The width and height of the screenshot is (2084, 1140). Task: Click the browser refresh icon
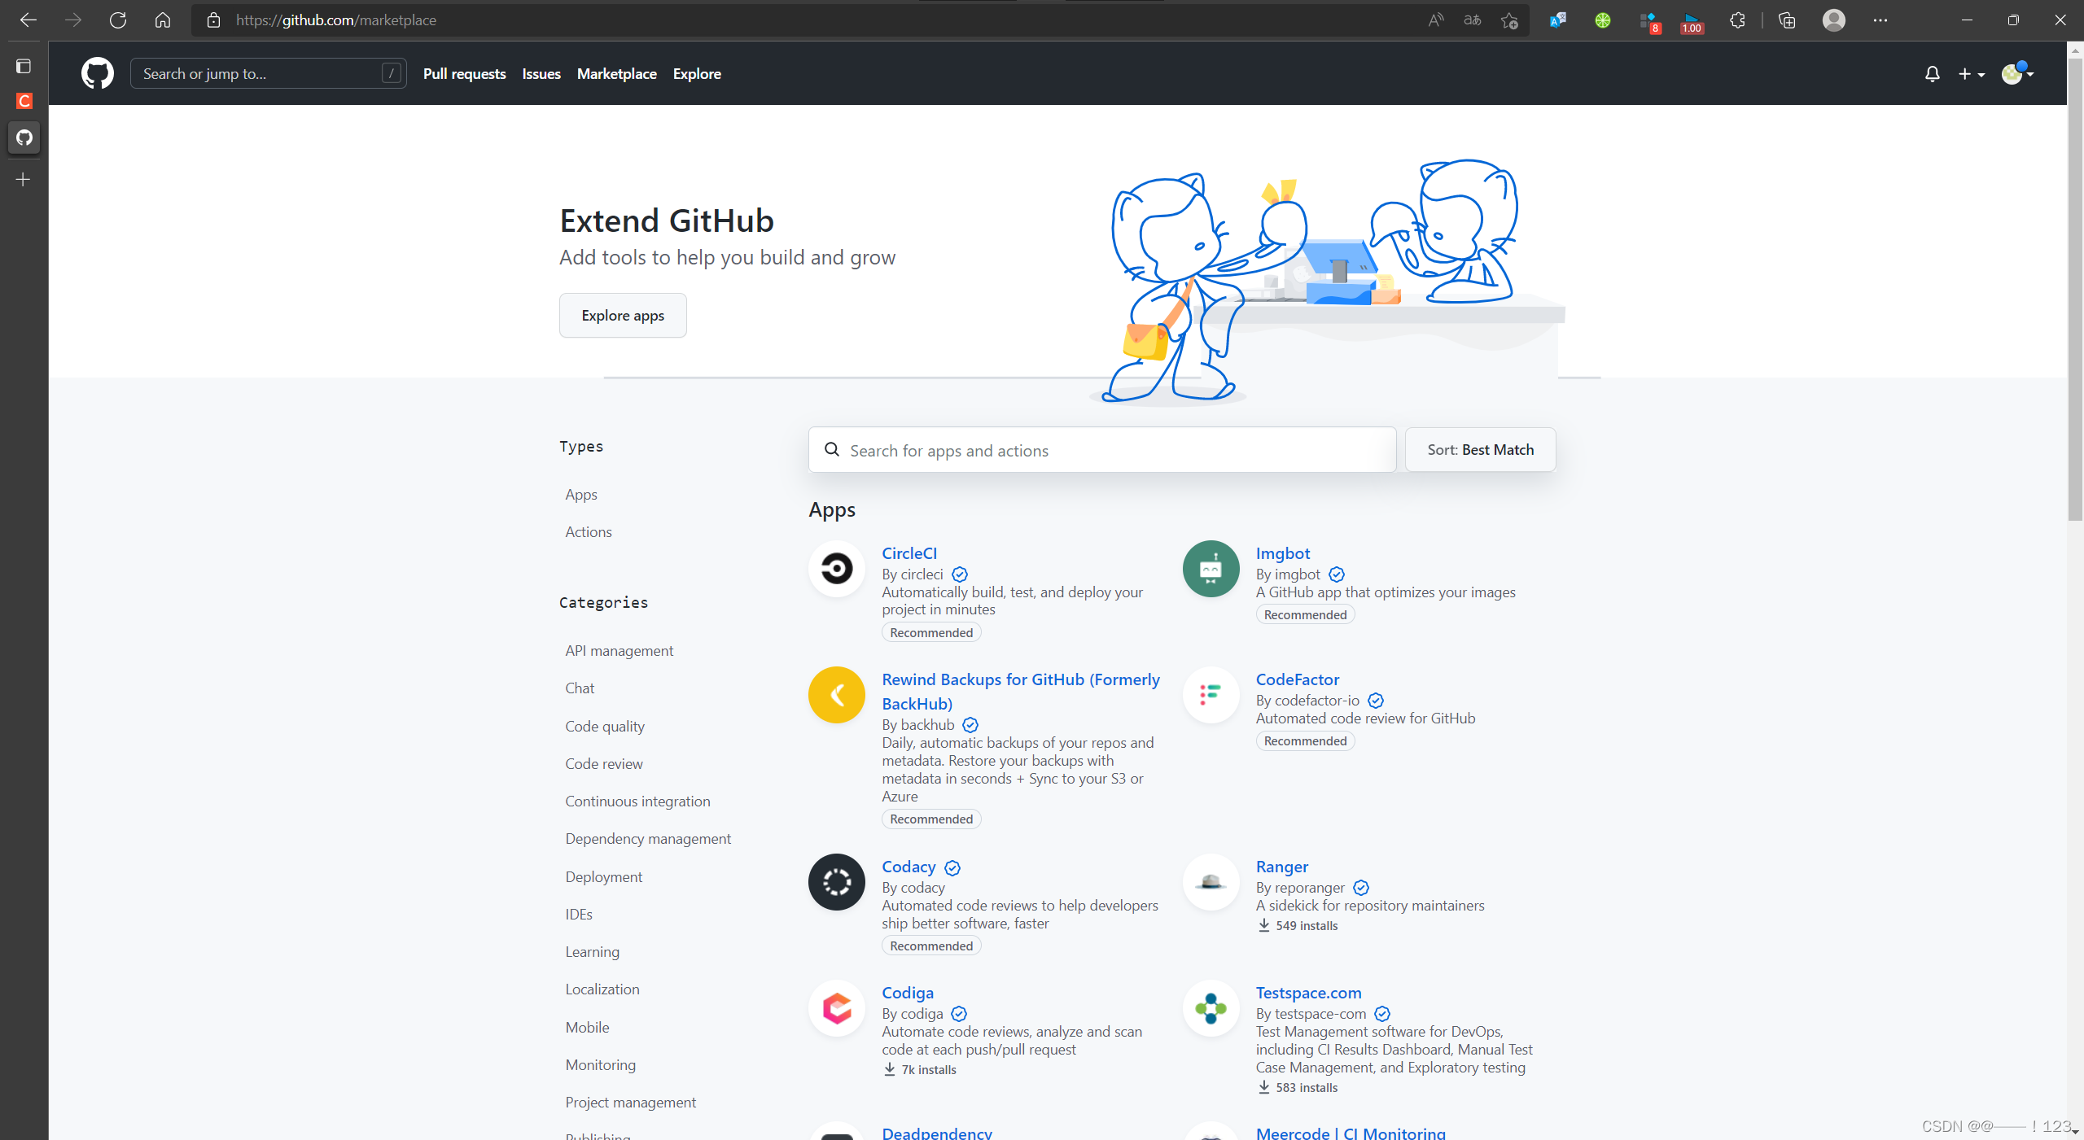[x=118, y=20]
